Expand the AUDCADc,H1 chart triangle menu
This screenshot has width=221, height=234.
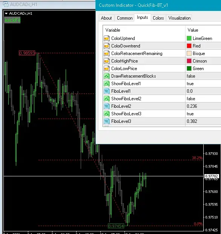(x=6, y=14)
